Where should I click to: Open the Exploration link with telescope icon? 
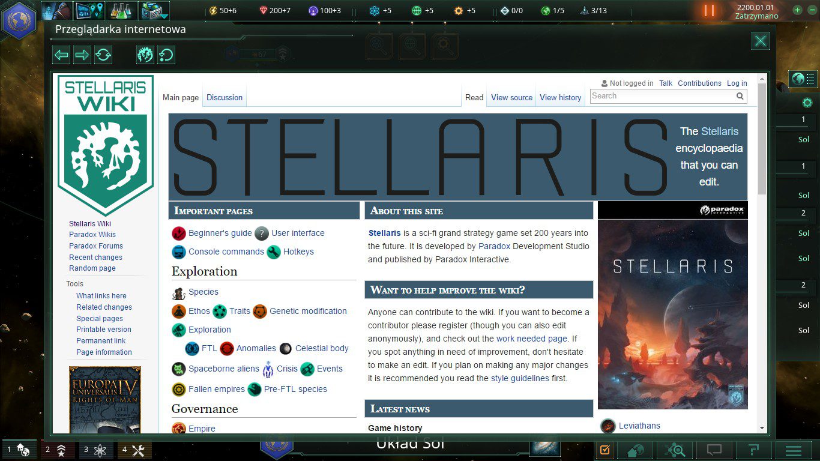point(210,330)
